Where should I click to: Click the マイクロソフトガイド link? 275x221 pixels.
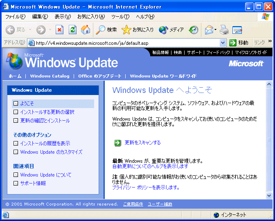coord(251,53)
